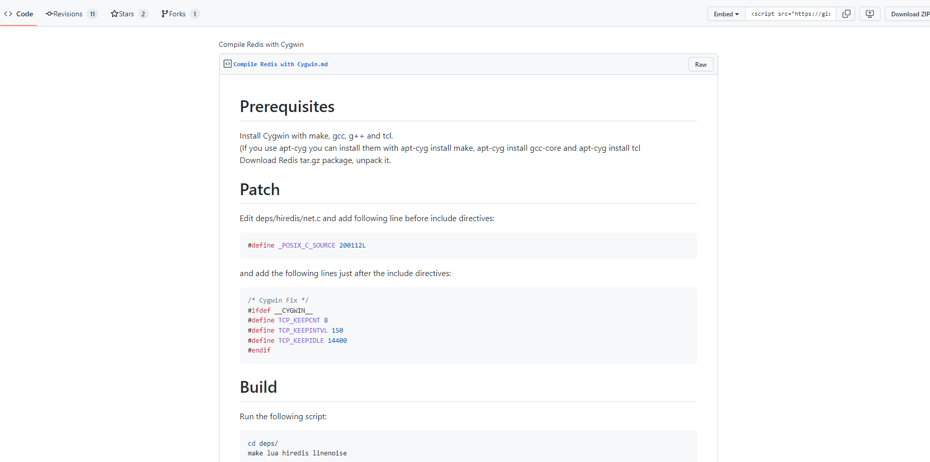
Task: Click the Code brackets icon
Action: [x=8, y=14]
